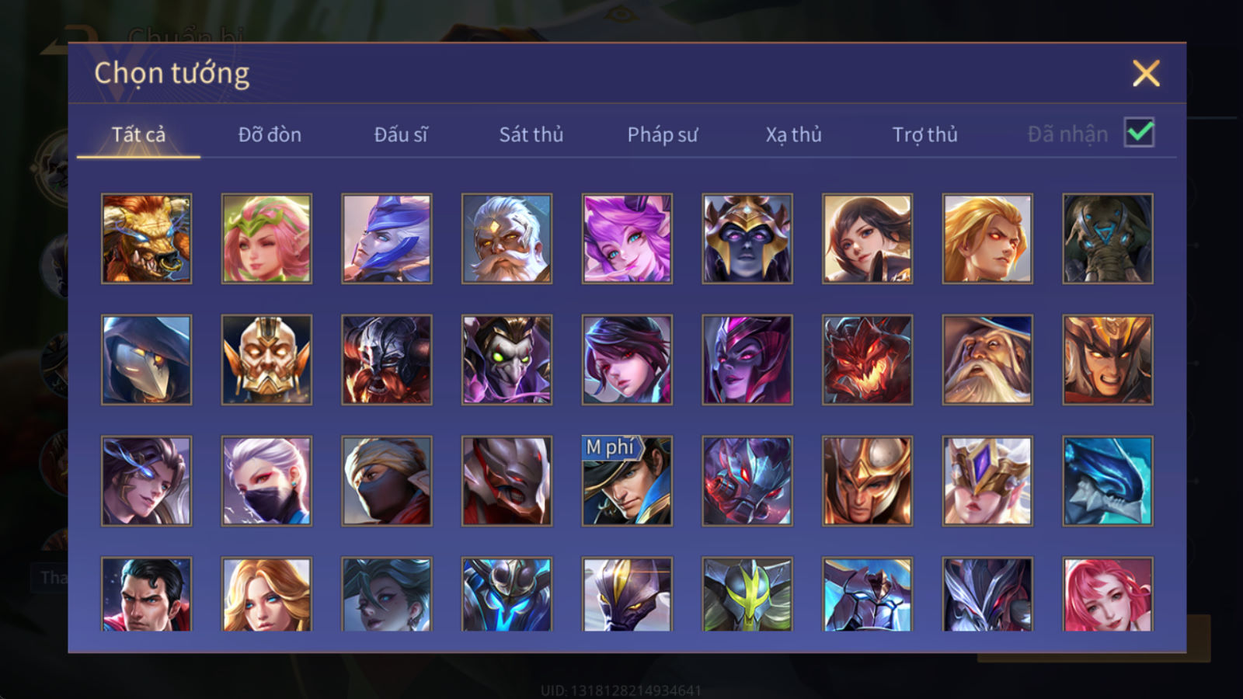Image resolution: width=1243 pixels, height=699 pixels.
Task: Choose the hero marked M phí
Action: [627, 481]
